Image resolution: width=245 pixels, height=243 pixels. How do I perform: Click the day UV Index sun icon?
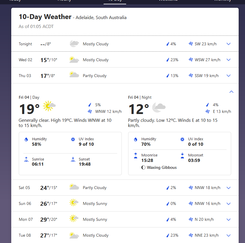pyautogui.click(x=73, y=139)
